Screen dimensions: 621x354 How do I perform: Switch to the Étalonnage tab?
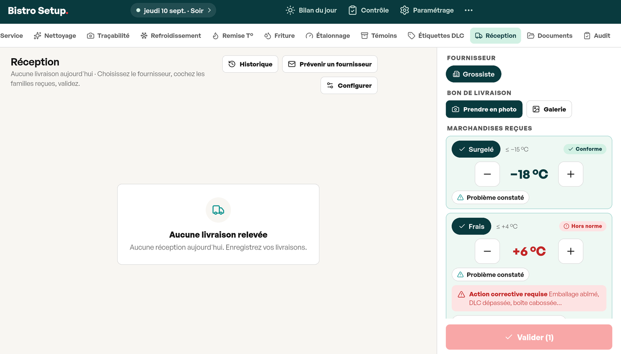[328, 36]
